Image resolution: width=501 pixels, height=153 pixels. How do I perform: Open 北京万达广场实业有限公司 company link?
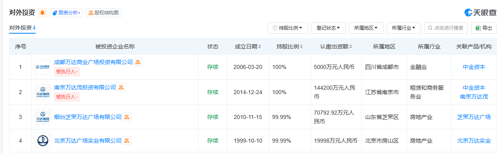tap(88, 141)
